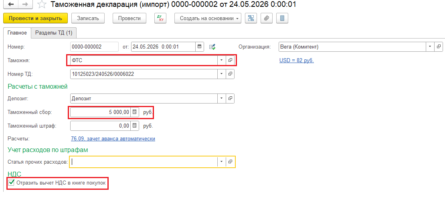Image resolution: width=445 pixels, height=199 pixels.
Task: Click the date field 24.05.2026 0:00:01
Action: coord(164,47)
